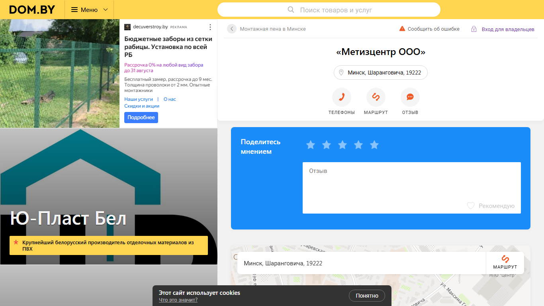
Task: Open Сообщить об ошибке link
Action: tap(433, 29)
